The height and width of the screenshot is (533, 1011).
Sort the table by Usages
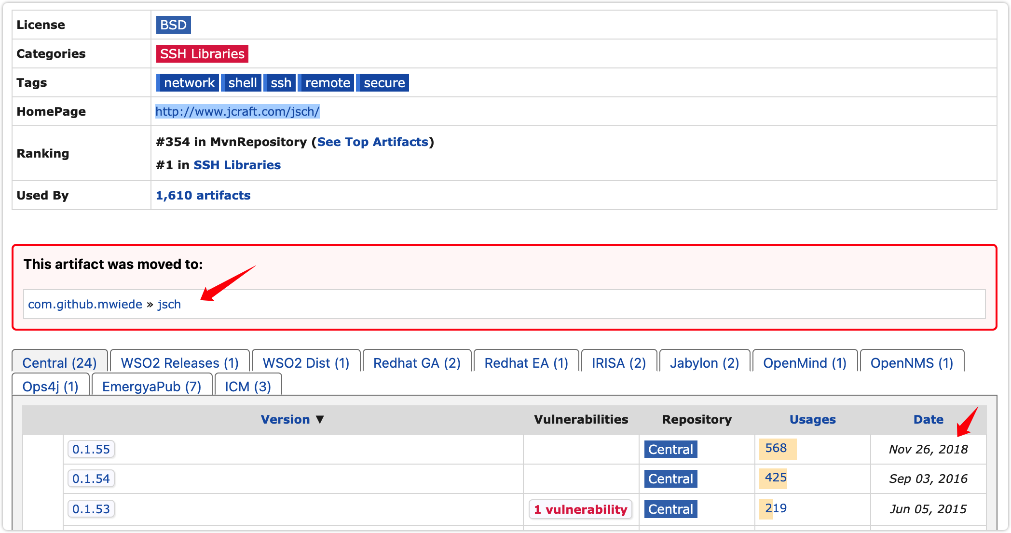(812, 420)
